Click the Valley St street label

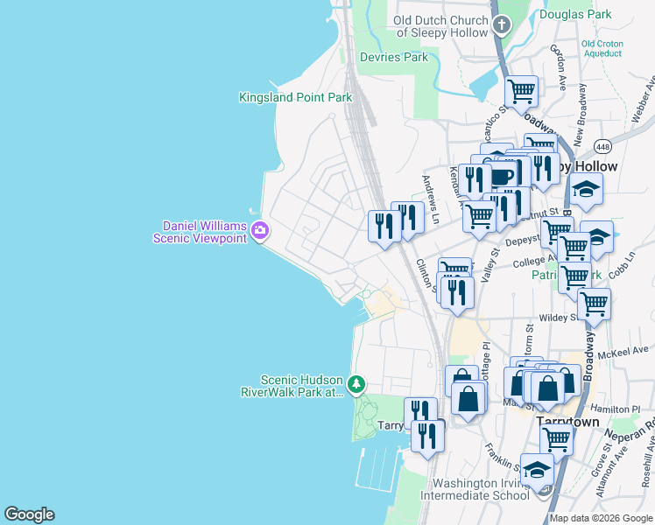tap(490, 265)
